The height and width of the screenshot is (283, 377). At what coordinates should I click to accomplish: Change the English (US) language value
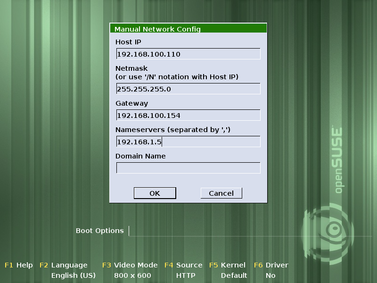(x=73, y=275)
